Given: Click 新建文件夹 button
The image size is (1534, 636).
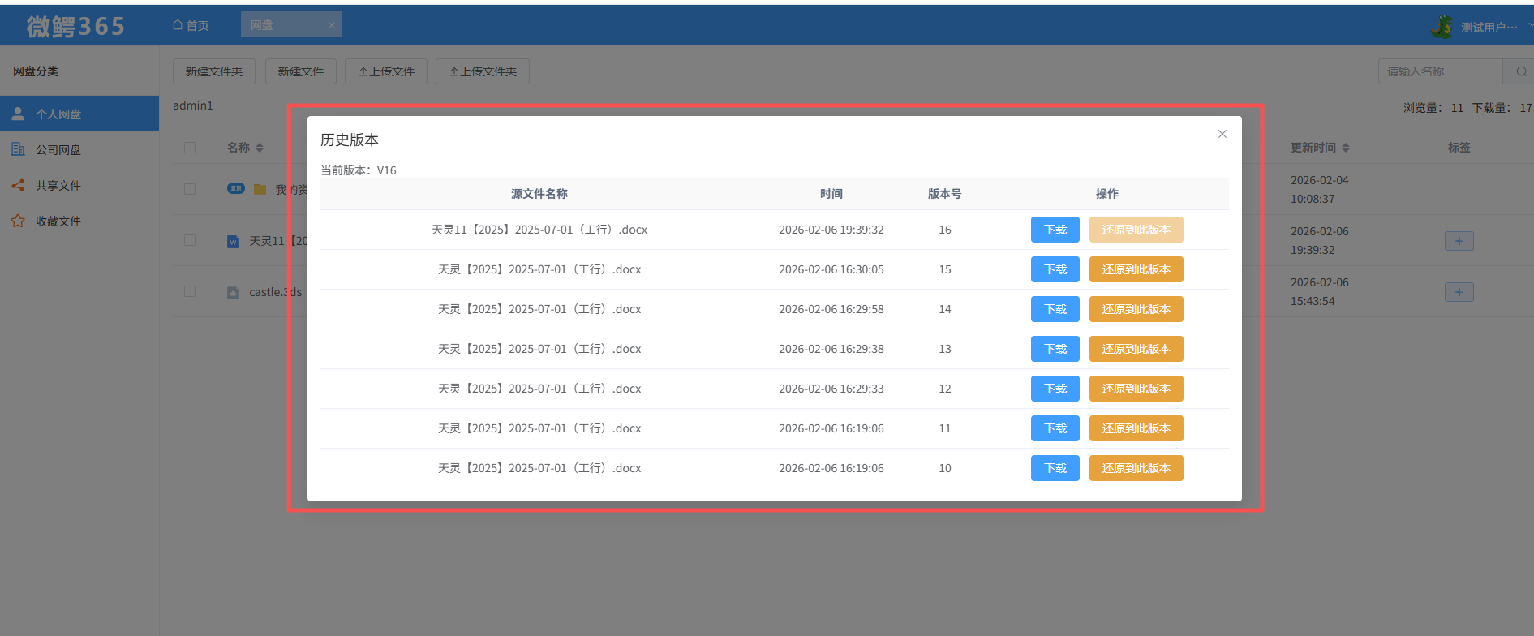Looking at the screenshot, I should 214,71.
